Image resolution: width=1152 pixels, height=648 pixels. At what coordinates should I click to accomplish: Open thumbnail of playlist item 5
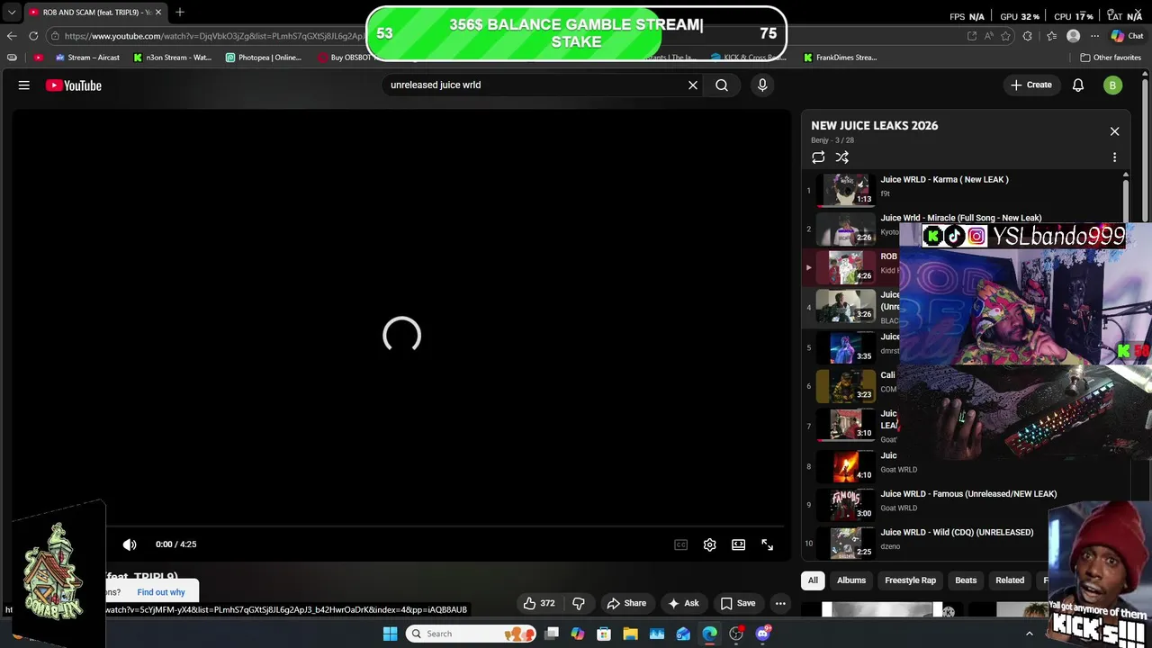[x=846, y=347]
